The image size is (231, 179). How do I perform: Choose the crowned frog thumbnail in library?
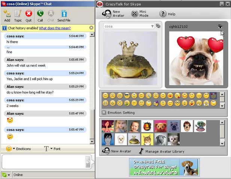134,139
